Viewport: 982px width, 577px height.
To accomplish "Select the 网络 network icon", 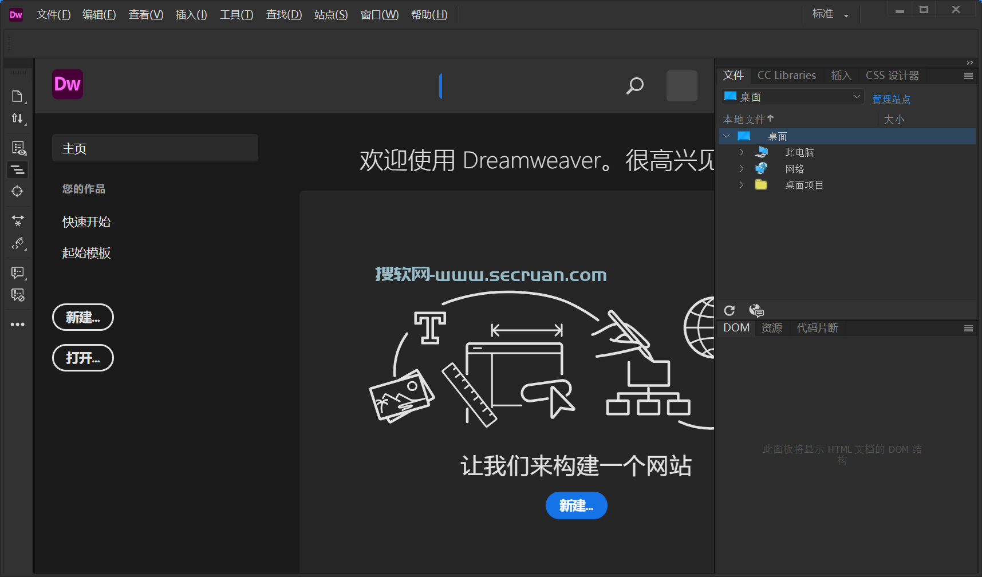I will 761,168.
